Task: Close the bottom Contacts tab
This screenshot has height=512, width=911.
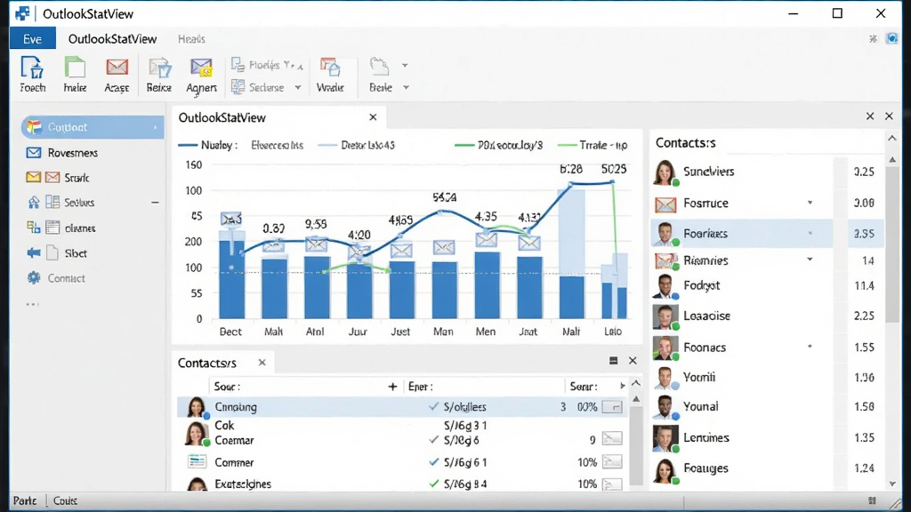Action: [262, 363]
